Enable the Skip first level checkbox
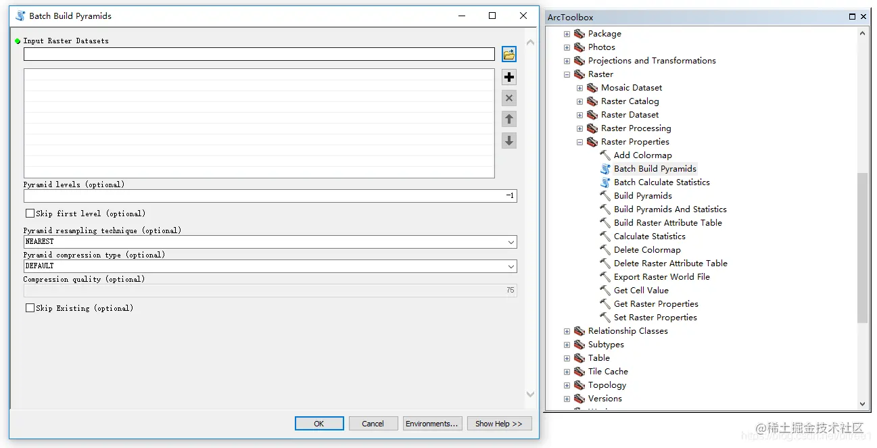Viewport: 877px width, 448px height. tap(30, 214)
